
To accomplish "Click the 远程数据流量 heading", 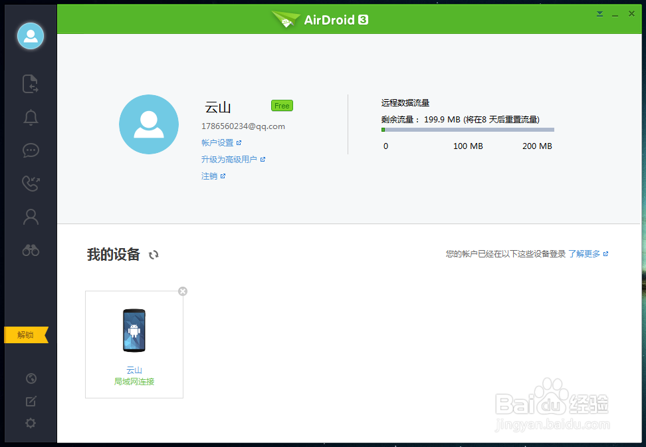I will pyautogui.click(x=405, y=103).
